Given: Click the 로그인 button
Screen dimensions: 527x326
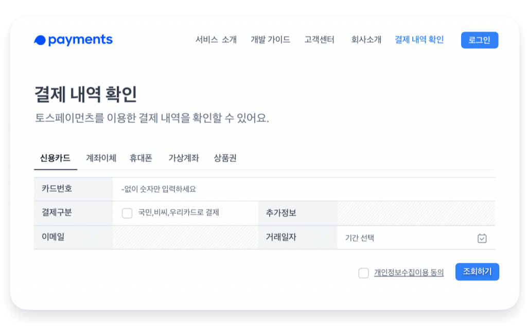Looking at the screenshot, I should [480, 40].
